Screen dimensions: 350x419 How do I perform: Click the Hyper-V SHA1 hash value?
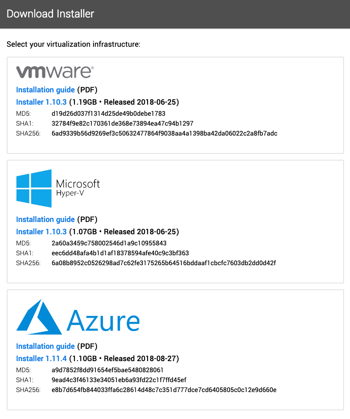120,253
